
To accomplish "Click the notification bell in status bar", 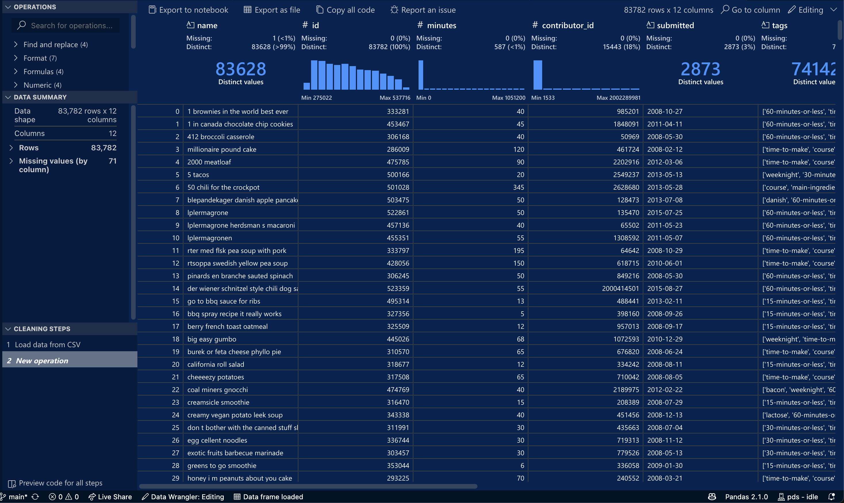I will coord(831,497).
